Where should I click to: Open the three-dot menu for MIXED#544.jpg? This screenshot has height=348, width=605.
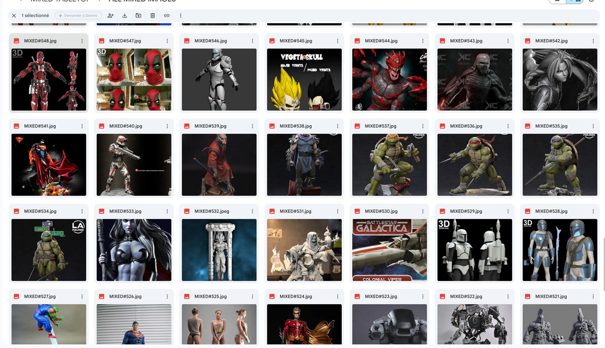pyautogui.click(x=423, y=41)
